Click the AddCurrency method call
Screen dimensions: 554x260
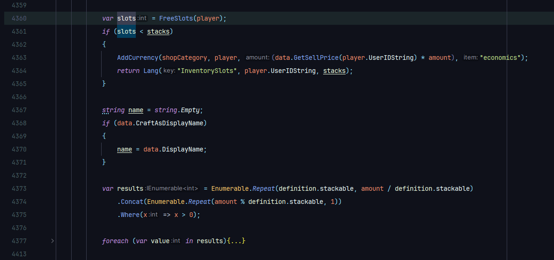[137, 58]
